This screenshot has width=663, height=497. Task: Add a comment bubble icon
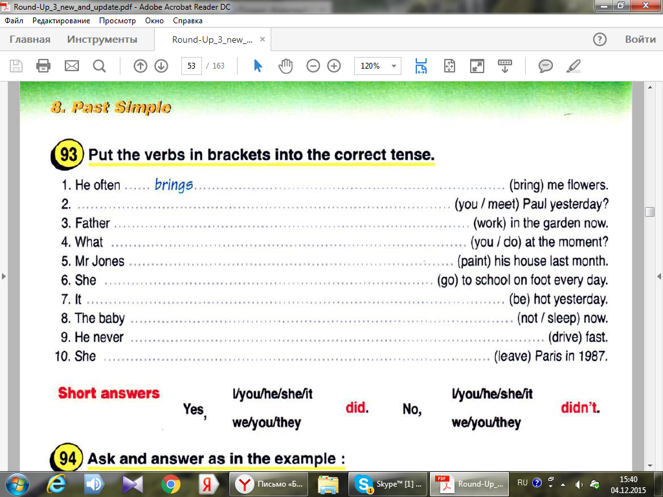545,66
